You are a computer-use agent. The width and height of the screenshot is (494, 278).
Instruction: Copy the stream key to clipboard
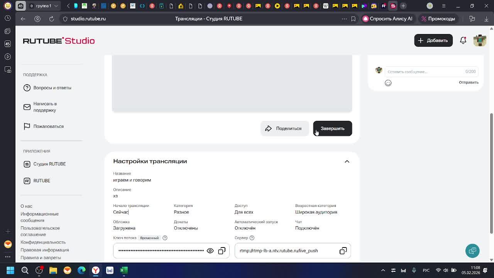222,251
